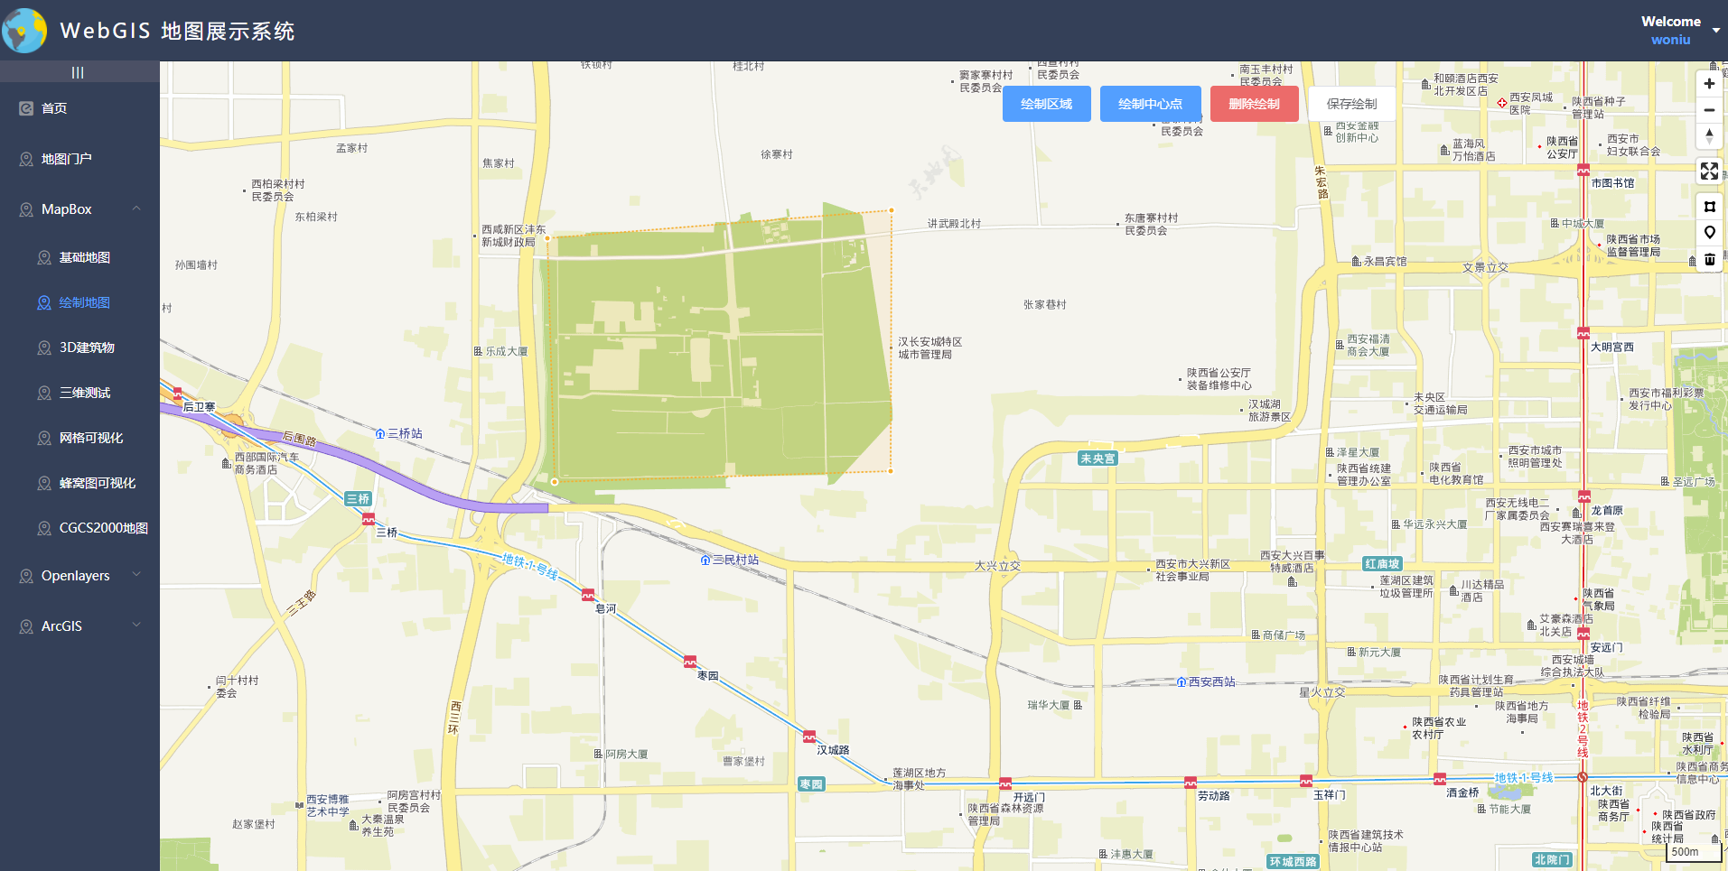Toggle the sidebar collapse handle

[79, 70]
